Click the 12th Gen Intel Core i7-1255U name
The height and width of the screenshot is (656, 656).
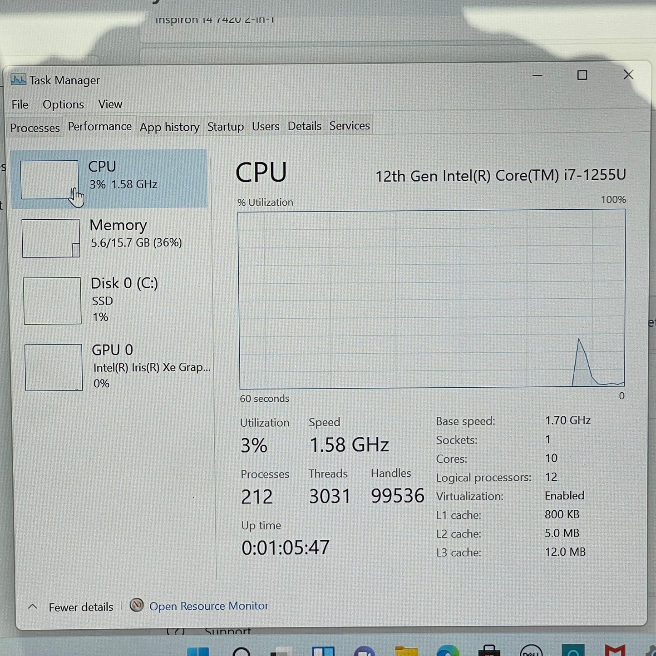click(501, 175)
